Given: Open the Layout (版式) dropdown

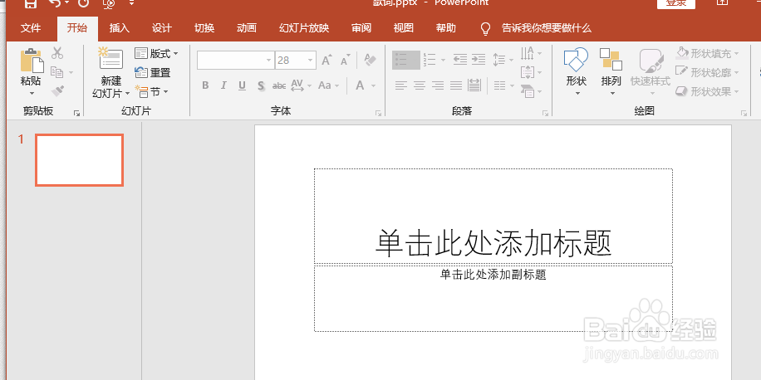Looking at the screenshot, I should [156, 53].
